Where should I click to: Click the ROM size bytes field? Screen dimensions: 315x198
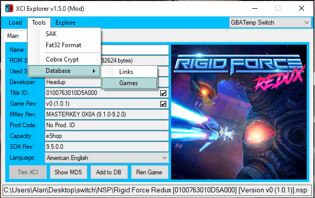(x=135, y=61)
